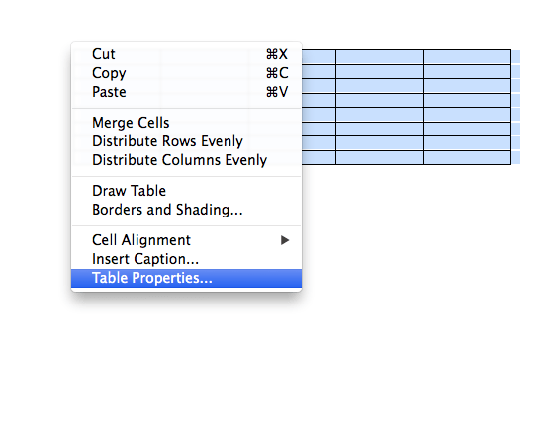Expand the Cell Alignment submenu arrow

coord(285,240)
